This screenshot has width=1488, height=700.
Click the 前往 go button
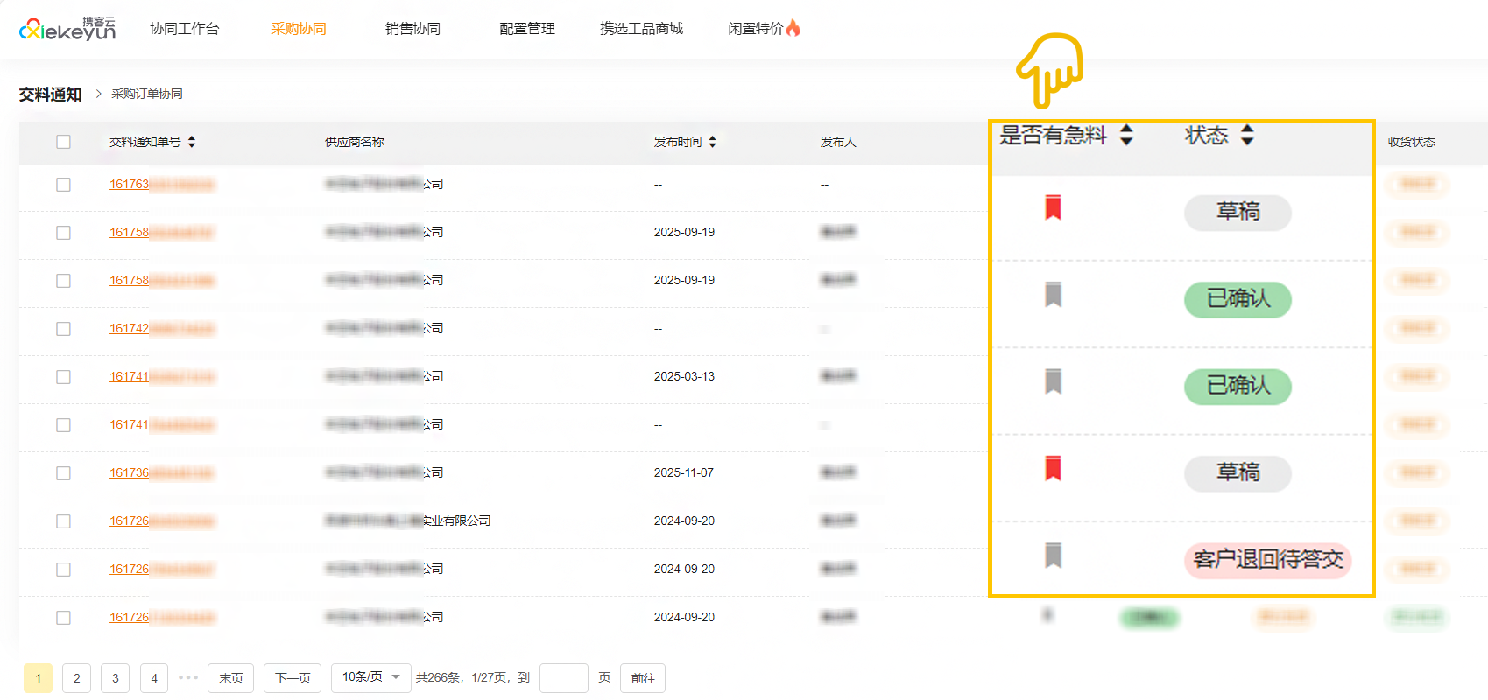click(643, 678)
